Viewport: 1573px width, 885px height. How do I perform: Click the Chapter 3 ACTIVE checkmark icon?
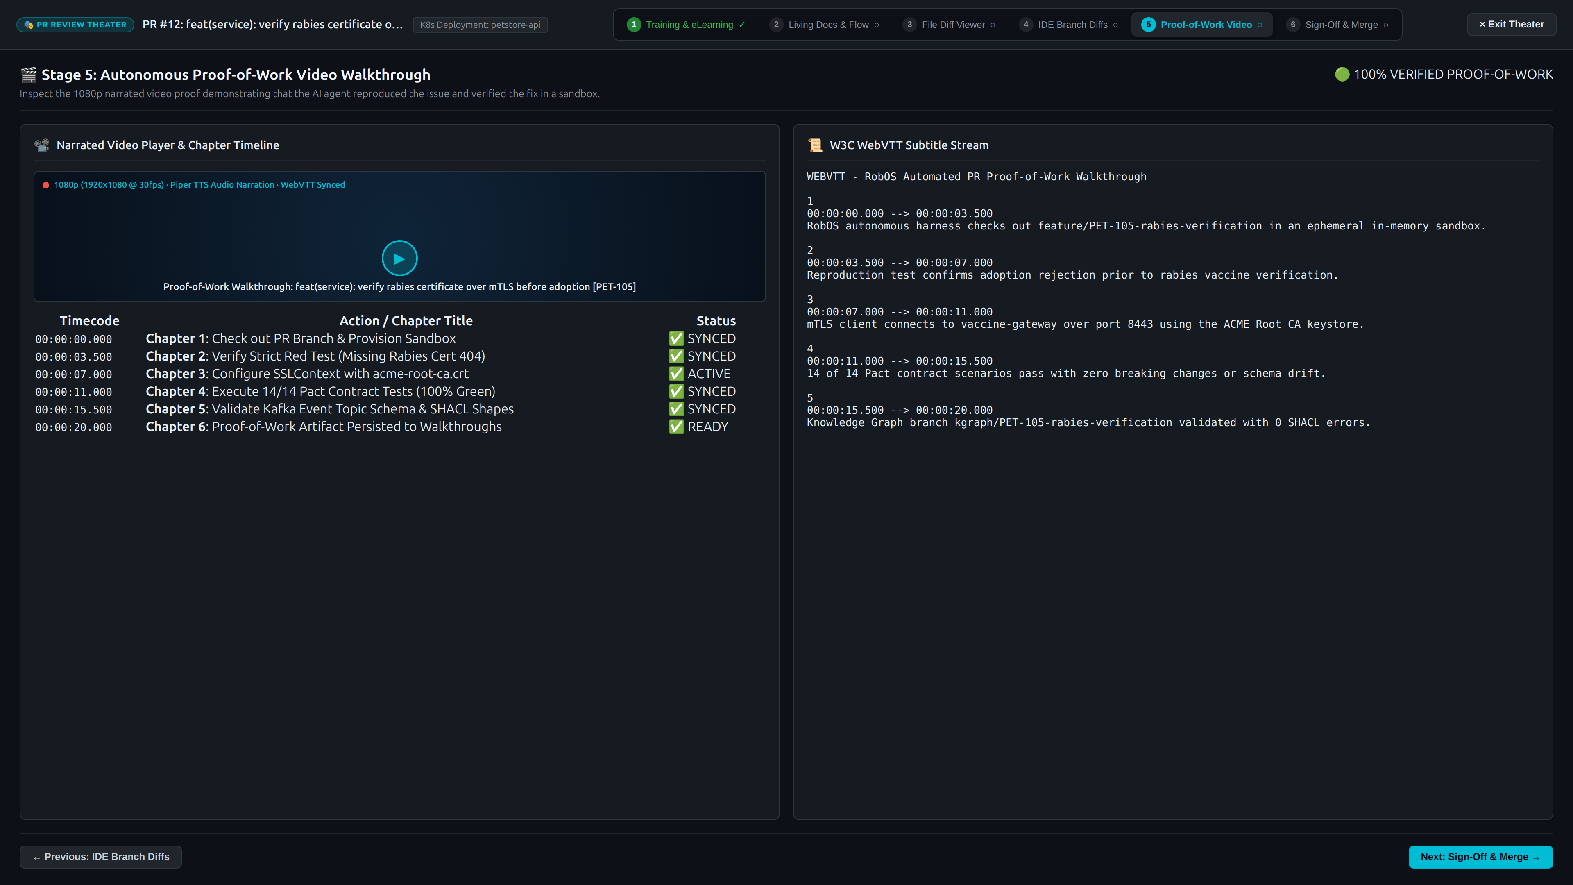[x=676, y=374]
